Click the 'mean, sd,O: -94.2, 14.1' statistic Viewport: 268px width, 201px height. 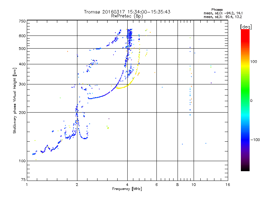click(223, 13)
